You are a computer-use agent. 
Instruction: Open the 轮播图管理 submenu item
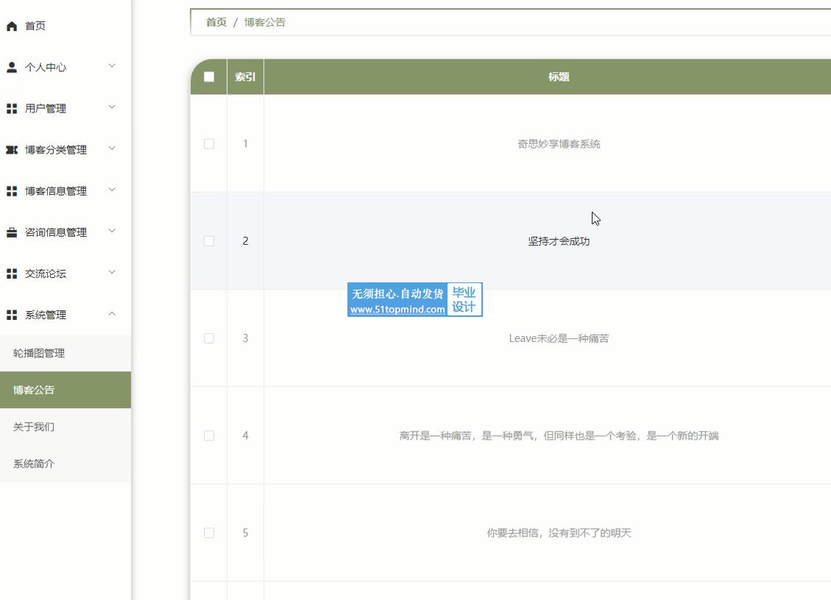coord(39,353)
